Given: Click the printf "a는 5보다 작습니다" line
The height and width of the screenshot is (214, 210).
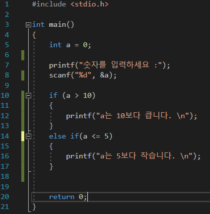Looking at the screenshot, I should [x=133, y=156].
